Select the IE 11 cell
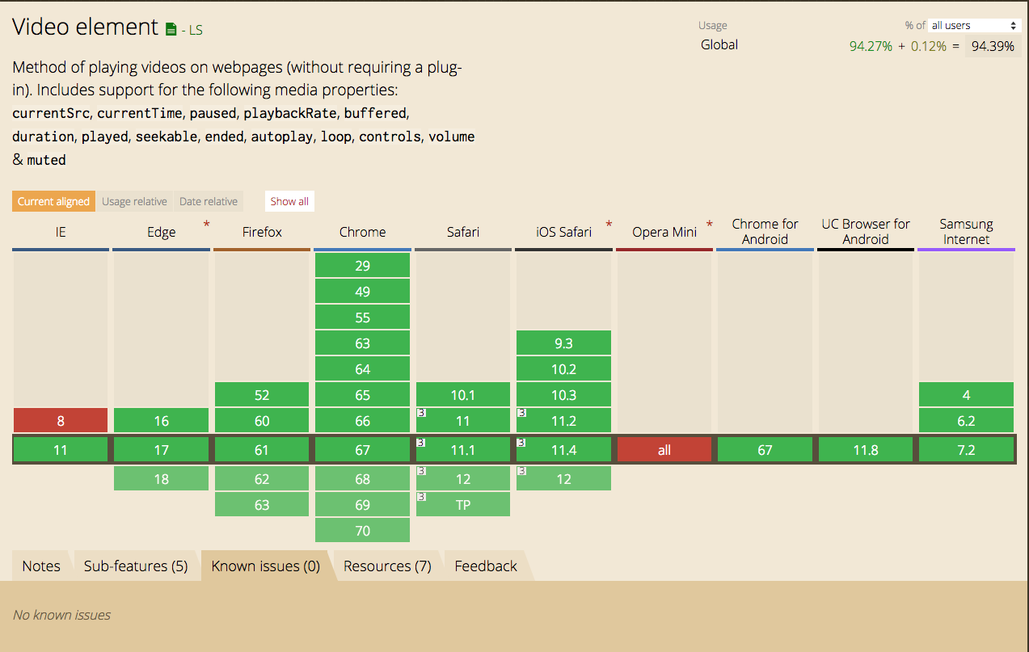Image resolution: width=1029 pixels, height=652 pixels. pos(61,449)
